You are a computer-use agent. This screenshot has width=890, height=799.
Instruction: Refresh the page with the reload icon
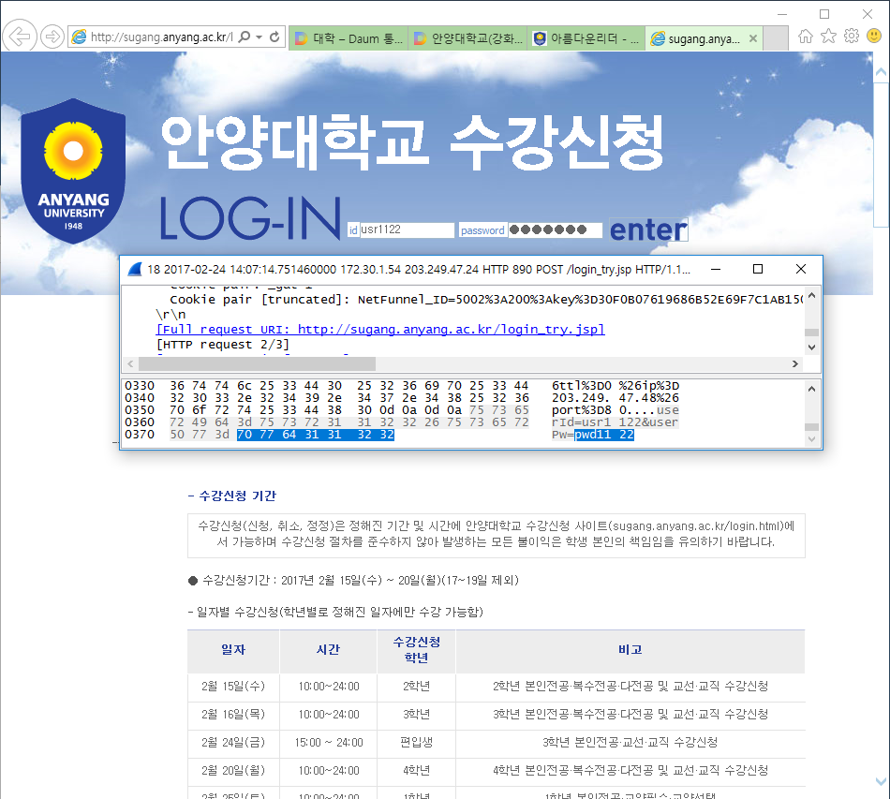point(274,37)
